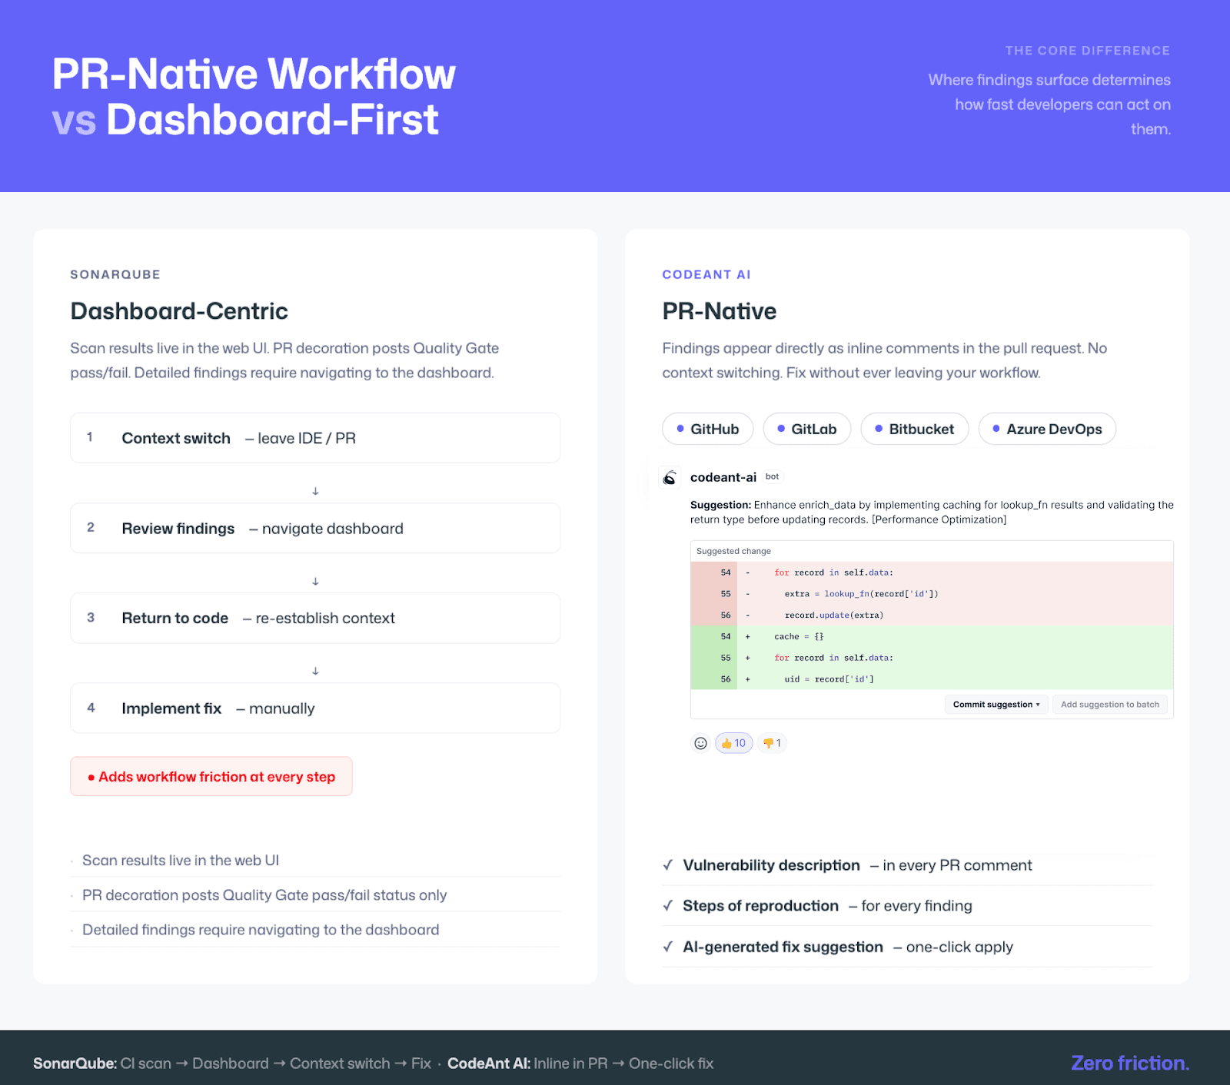
Task: Click the bot badge next to codeant-ai
Action: [x=773, y=476]
